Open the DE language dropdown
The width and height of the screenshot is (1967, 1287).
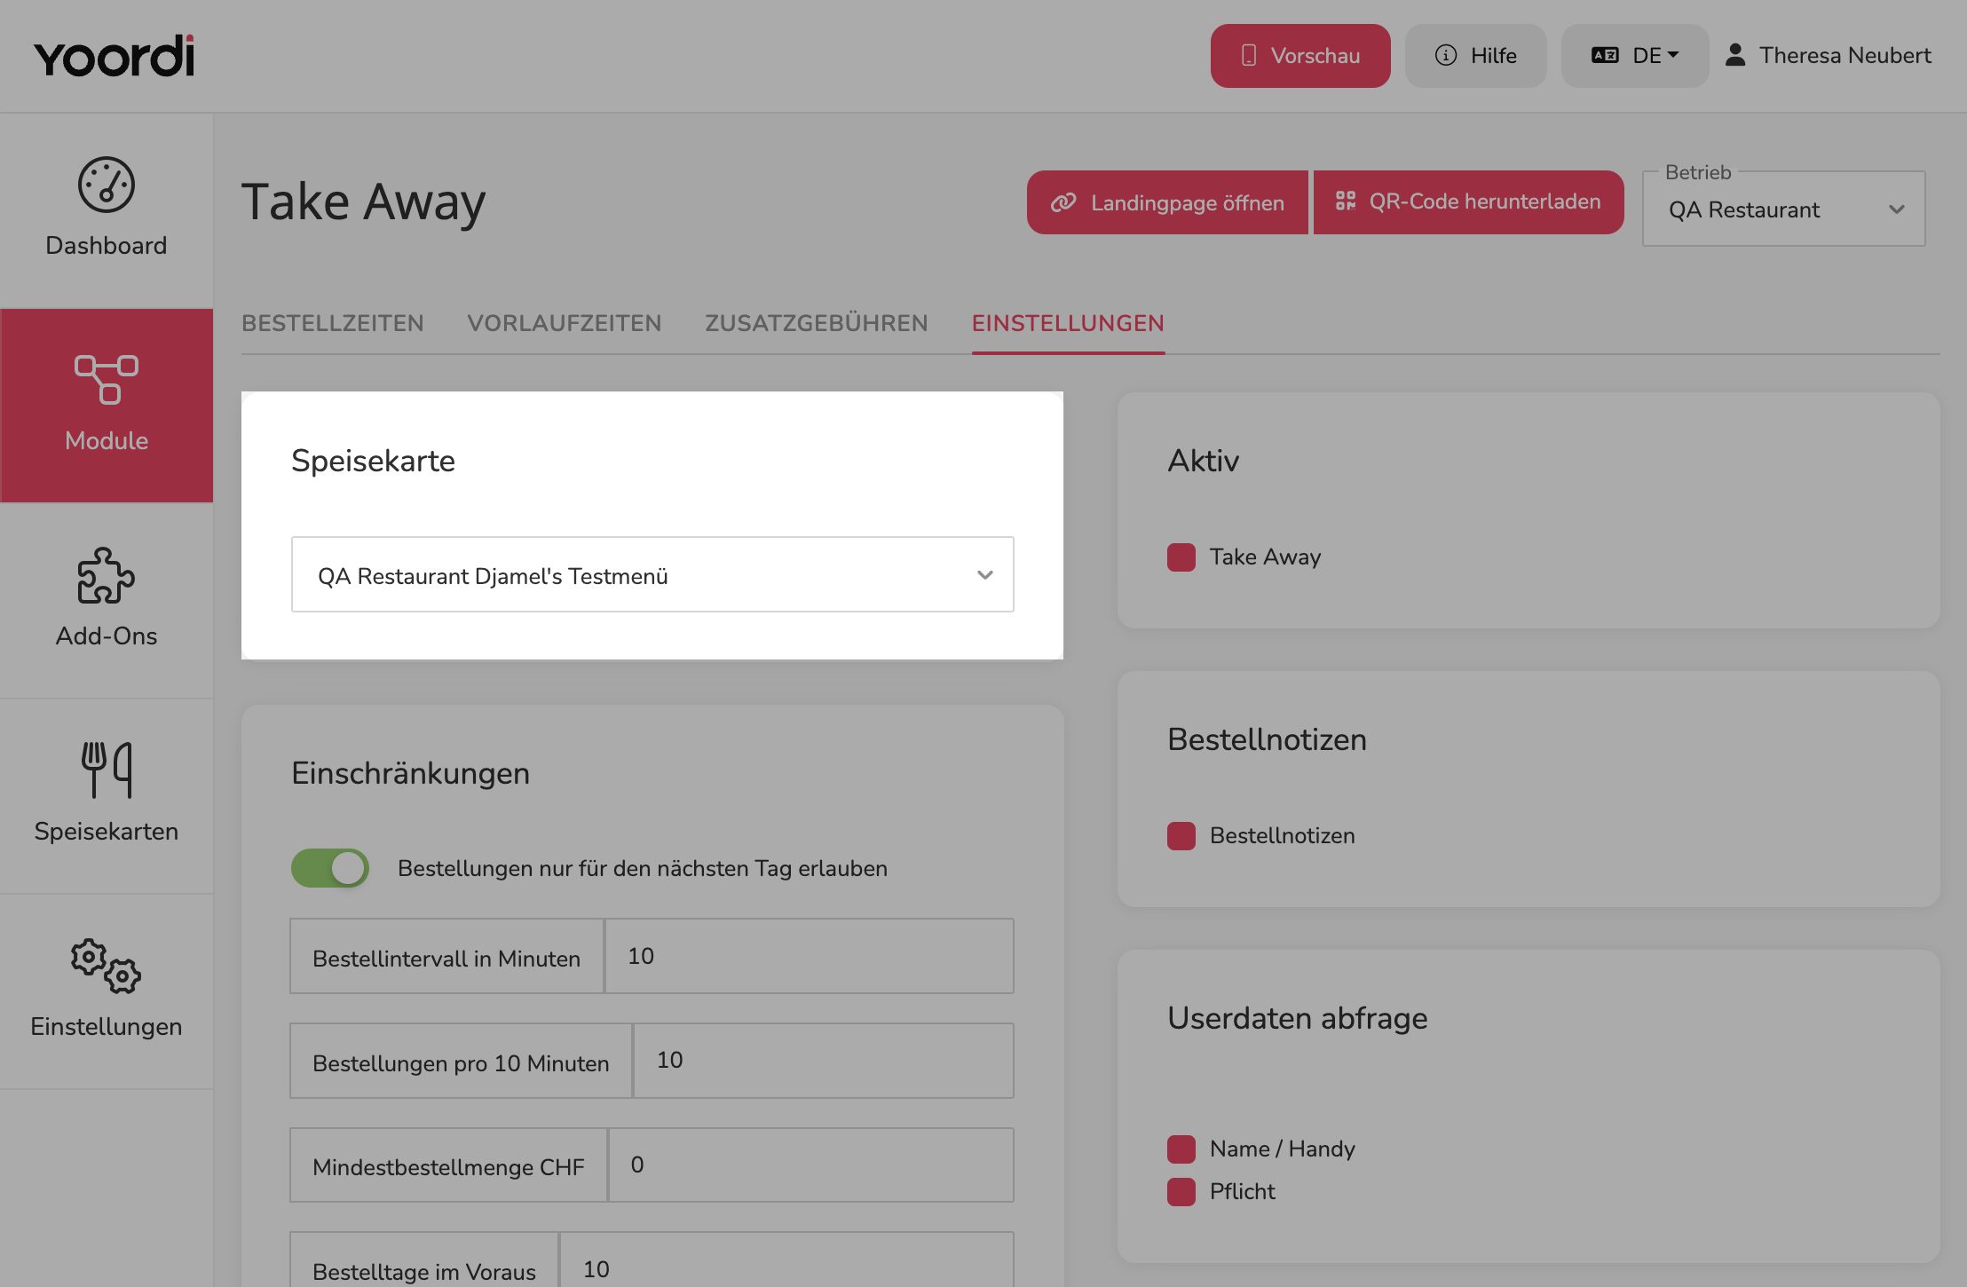(x=1635, y=55)
